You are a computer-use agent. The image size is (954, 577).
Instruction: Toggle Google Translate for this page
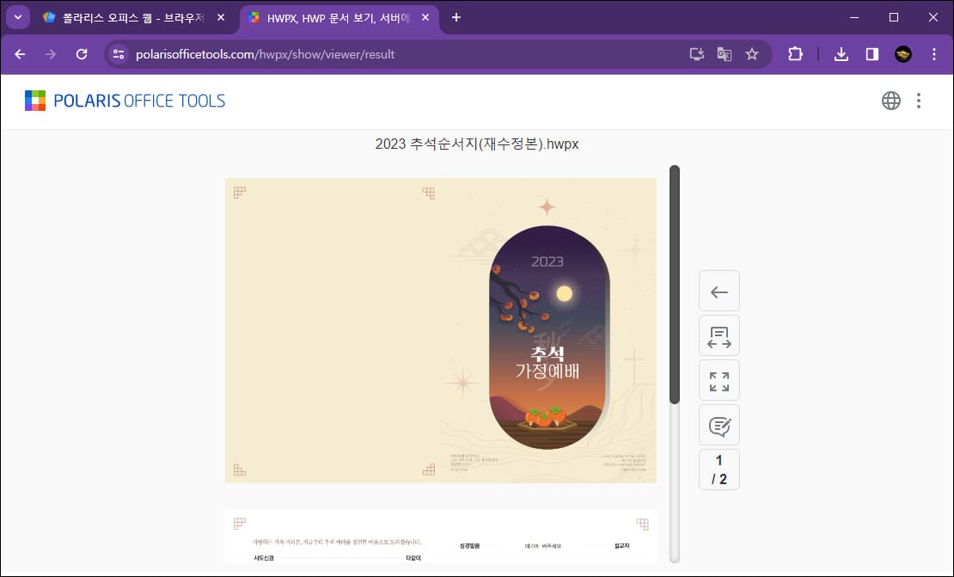[724, 53]
